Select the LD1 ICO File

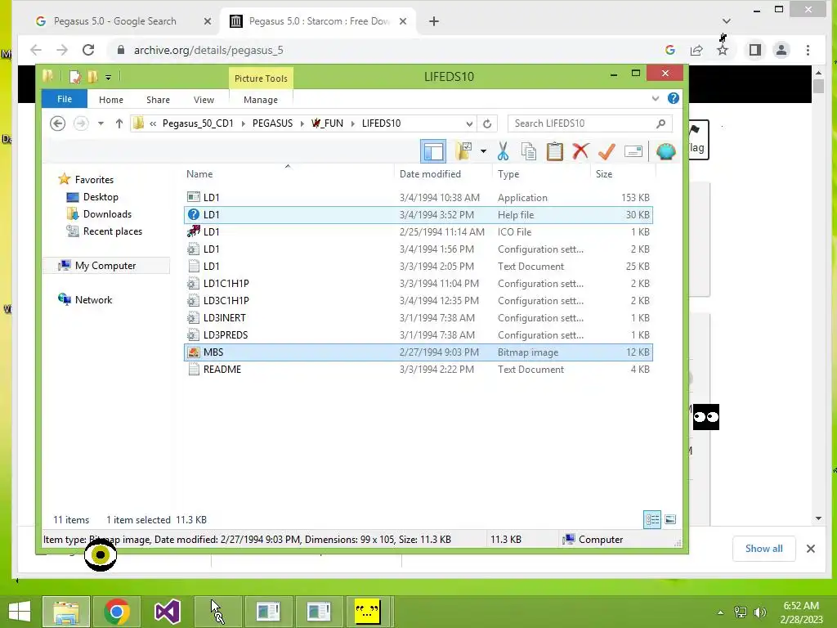(x=418, y=231)
